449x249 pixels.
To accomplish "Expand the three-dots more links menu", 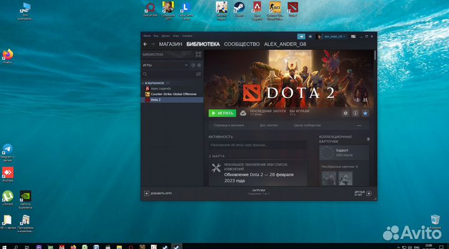I will click(359, 126).
